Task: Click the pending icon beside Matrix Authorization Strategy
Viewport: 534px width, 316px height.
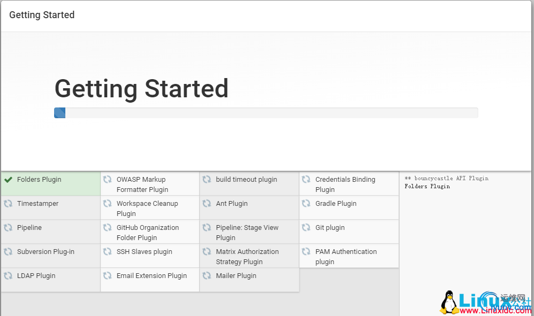Action: (207, 252)
